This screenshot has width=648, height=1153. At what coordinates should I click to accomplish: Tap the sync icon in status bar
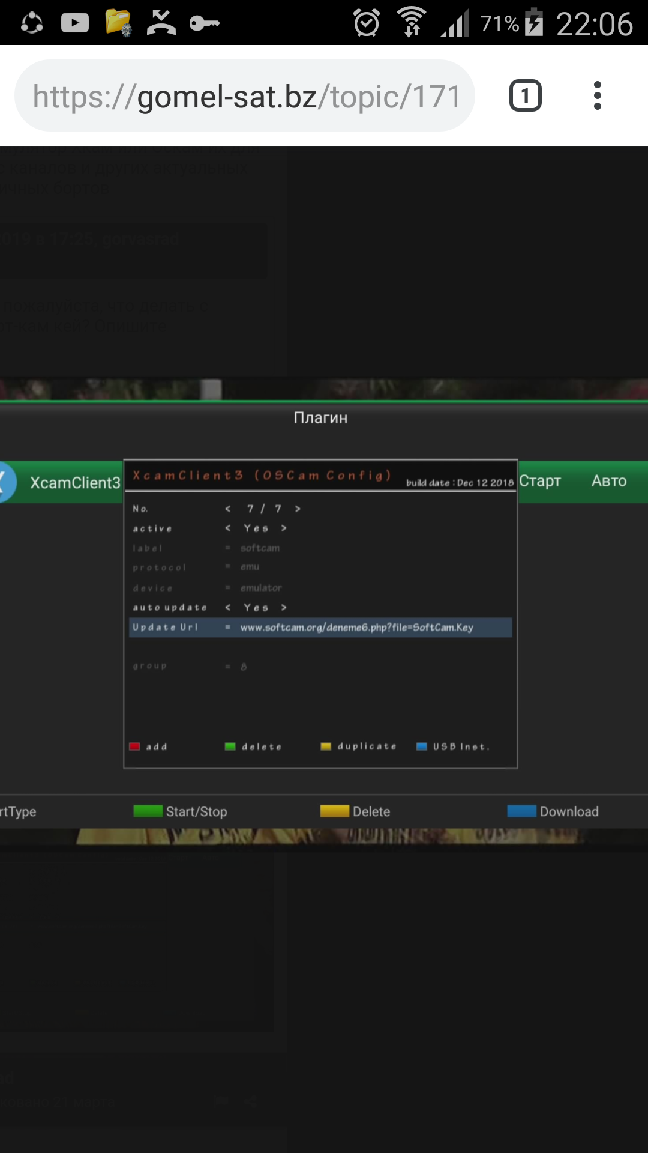[32, 23]
